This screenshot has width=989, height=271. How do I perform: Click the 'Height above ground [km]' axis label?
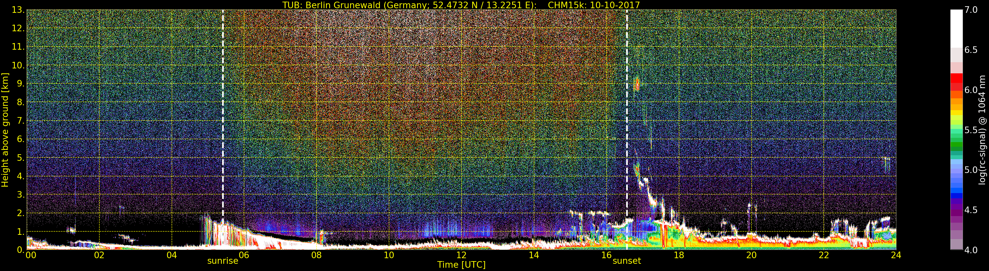coord(5,130)
